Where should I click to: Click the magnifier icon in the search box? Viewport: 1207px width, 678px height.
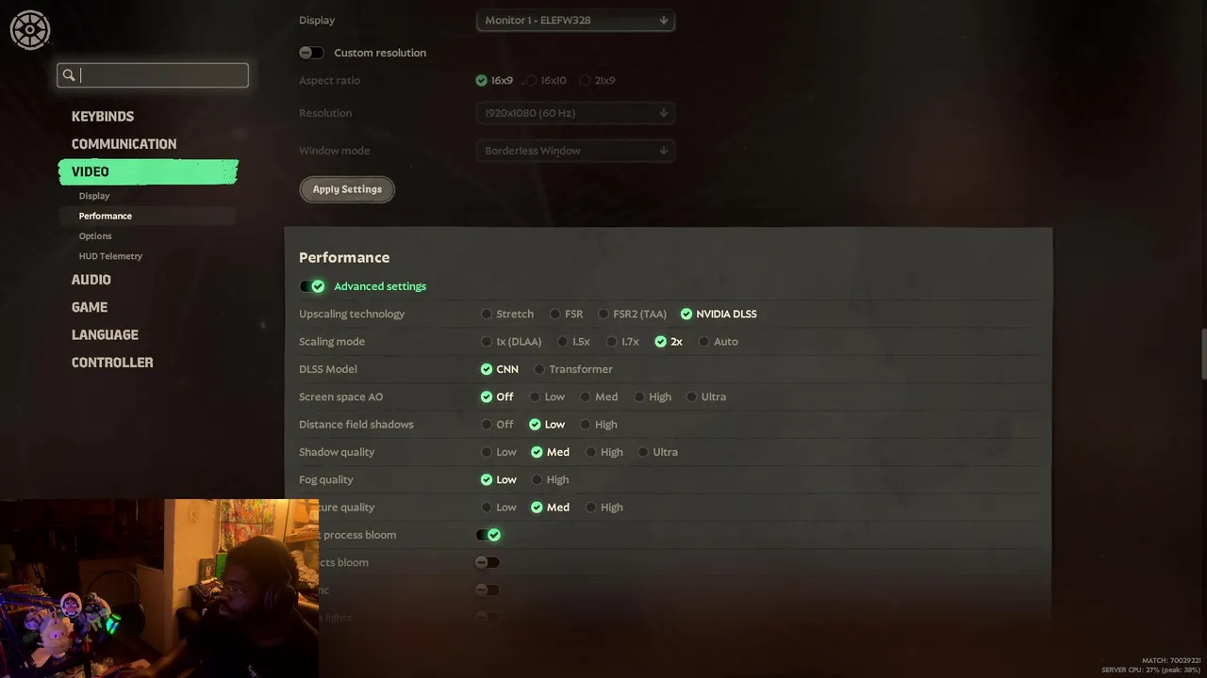coord(69,75)
